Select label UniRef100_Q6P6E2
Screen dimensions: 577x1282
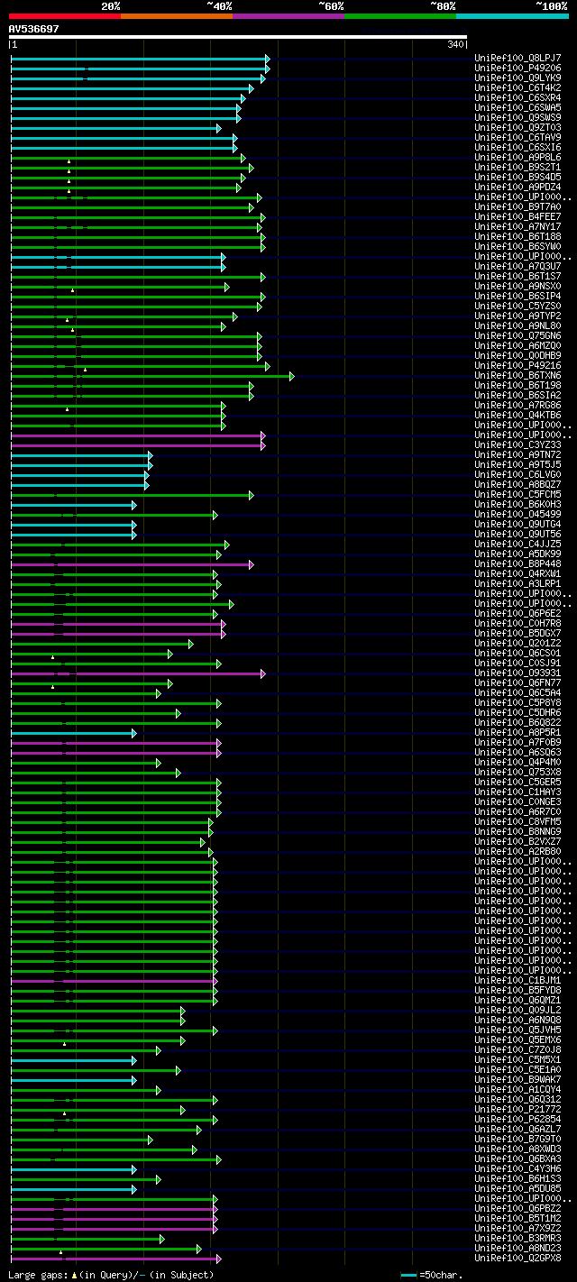pyautogui.click(x=518, y=613)
